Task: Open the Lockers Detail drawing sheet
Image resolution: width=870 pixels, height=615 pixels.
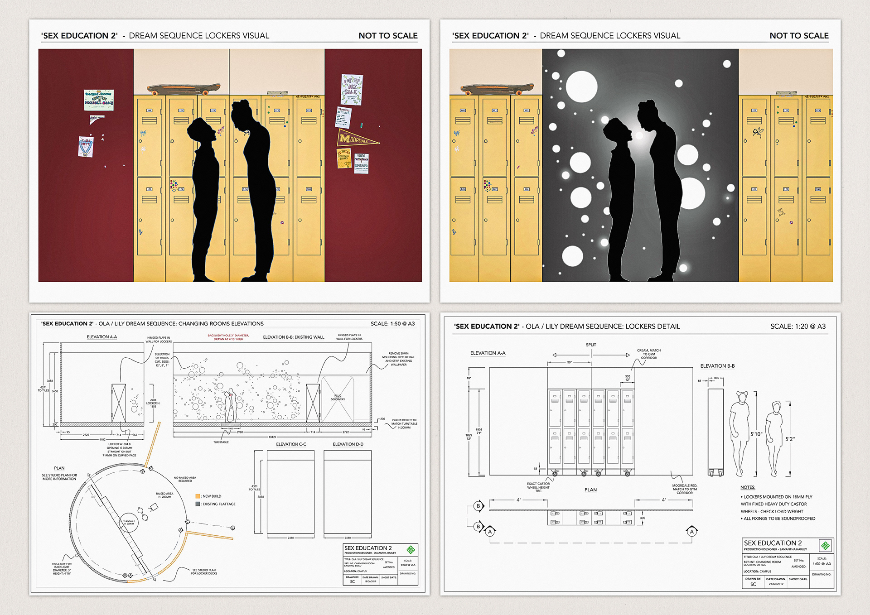Action: point(640,453)
